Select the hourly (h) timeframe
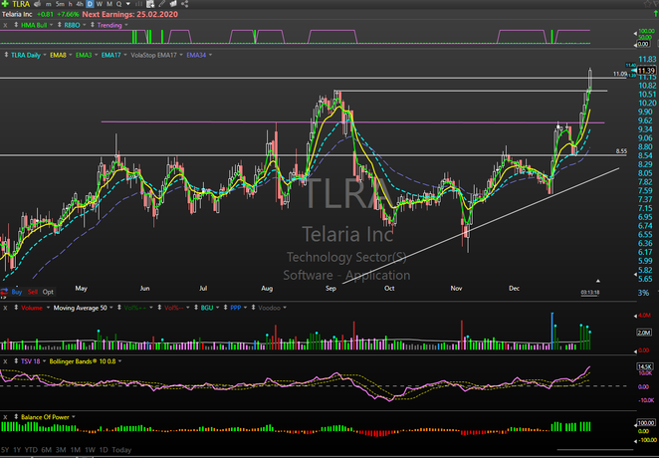 coord(70,4)
